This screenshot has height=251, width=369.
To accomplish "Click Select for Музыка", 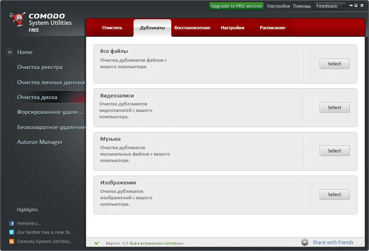I will pyautogui.click(x=335, y=151).
